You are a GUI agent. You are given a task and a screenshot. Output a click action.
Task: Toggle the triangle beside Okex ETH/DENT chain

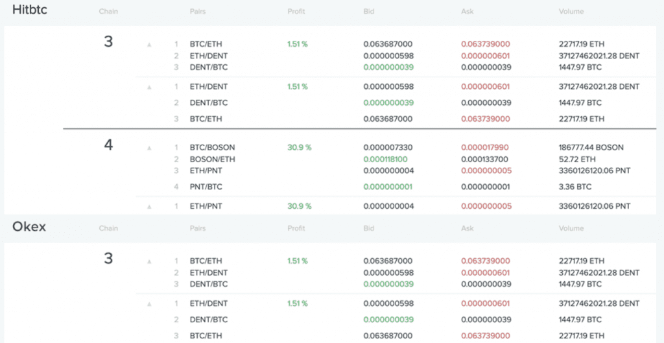coord(149,304)
